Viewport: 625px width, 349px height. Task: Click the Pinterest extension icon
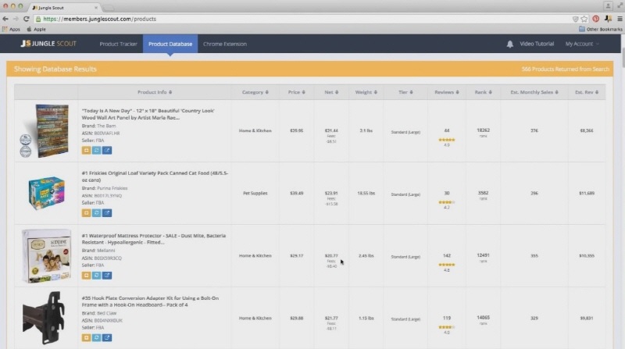coord(596,19)
